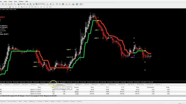186x104 pixels.
Task: Open the TSLA,H4 chart tab
Action: (x=87, y=84)
